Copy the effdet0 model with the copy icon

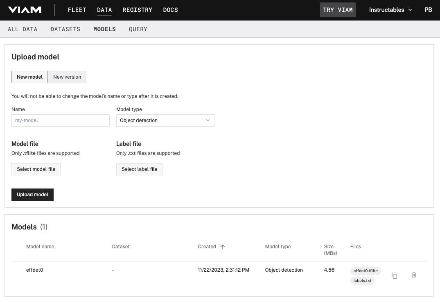394,276
